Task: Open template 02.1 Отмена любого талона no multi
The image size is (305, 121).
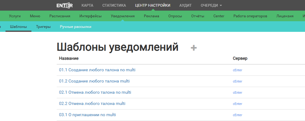Action: 95,92
